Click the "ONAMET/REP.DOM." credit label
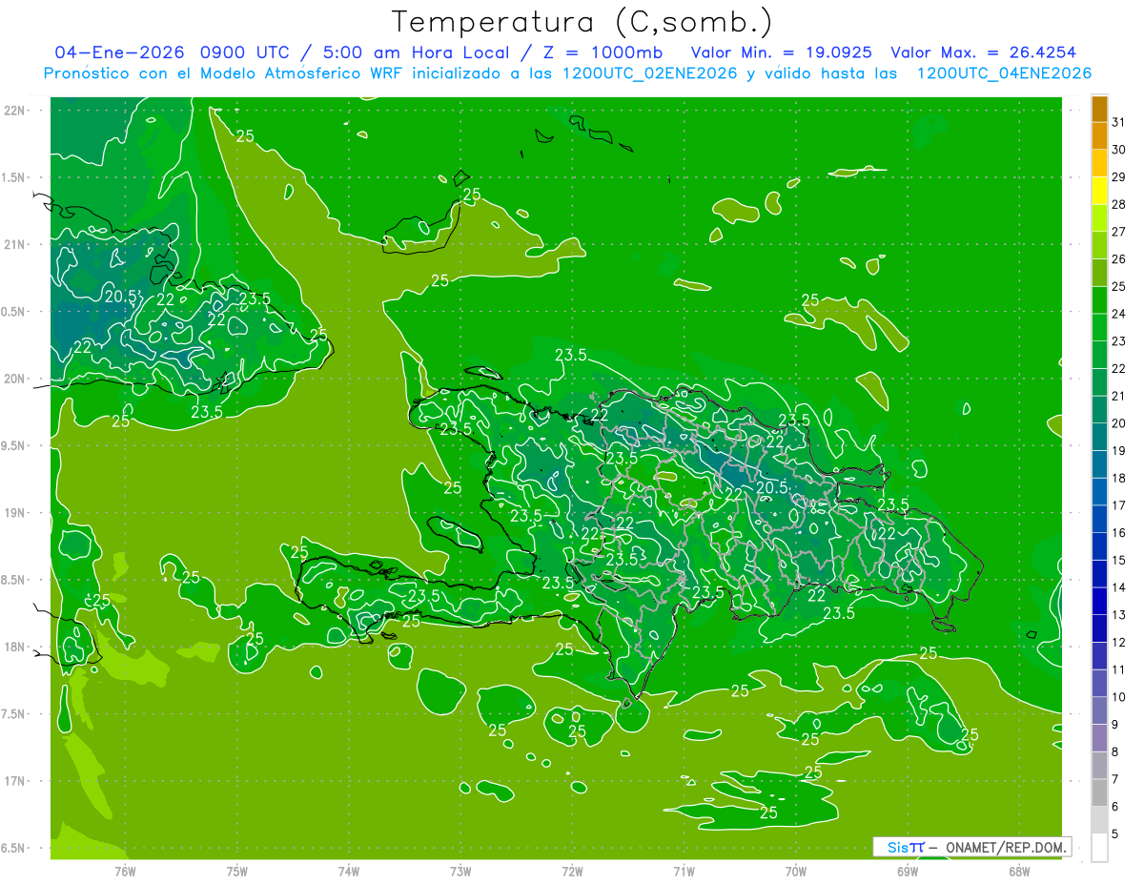Viewport: 1144px width, 884px height. click(x=1008, y=847)
